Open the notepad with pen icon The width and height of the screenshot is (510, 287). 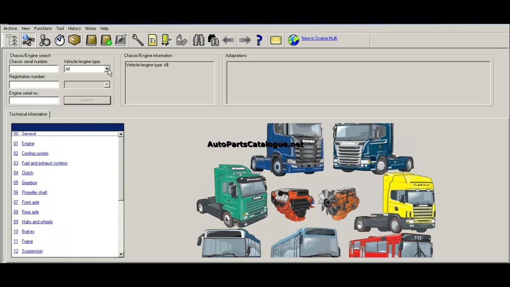point(121,40)
